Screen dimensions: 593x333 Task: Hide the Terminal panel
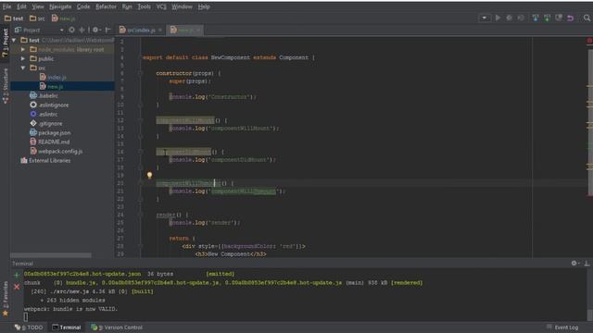[x=587, y=263]
